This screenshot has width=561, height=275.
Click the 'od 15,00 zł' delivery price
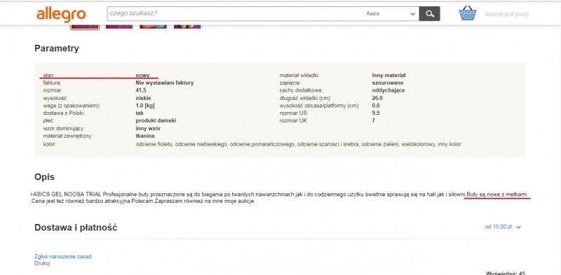499,227
